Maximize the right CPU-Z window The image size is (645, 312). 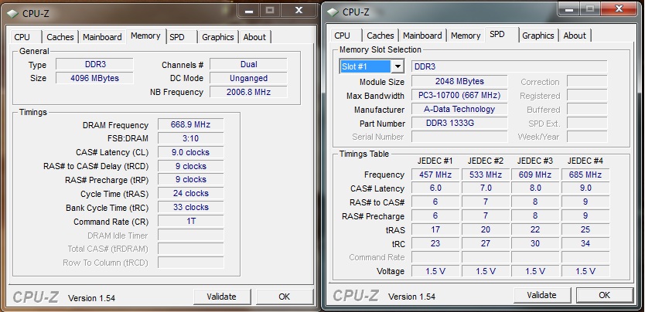coord(591,9)
